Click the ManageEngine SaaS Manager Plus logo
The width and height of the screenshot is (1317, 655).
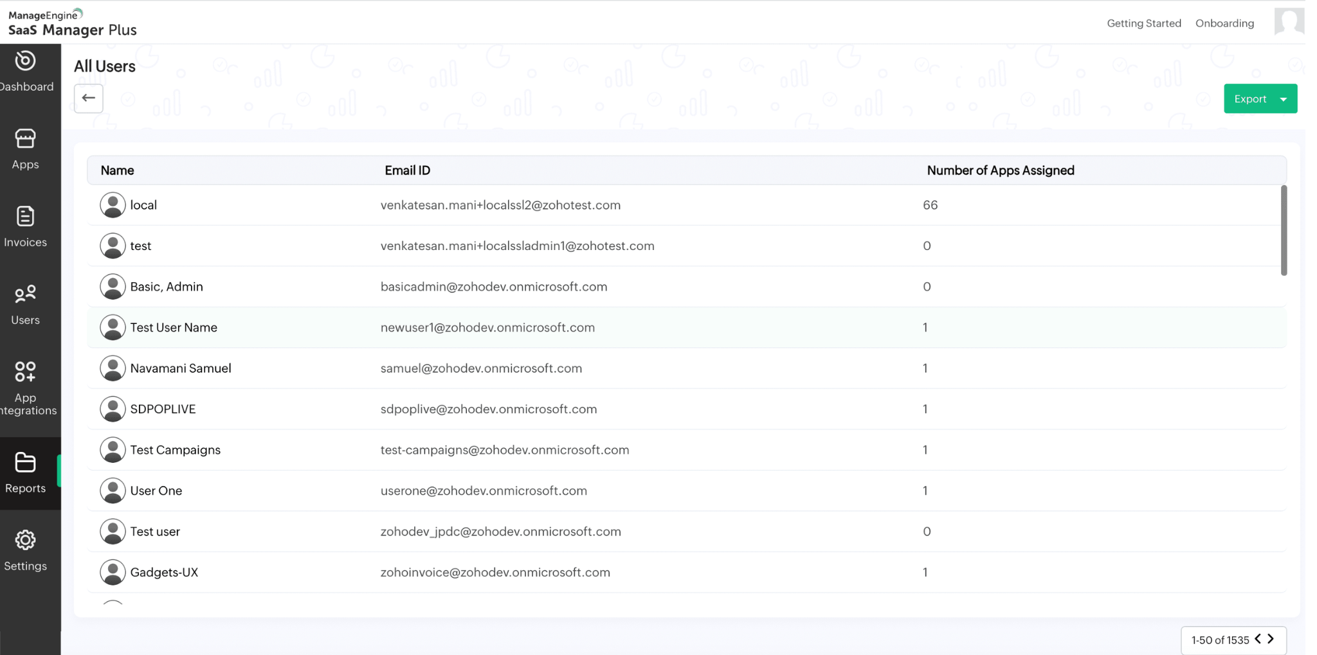coord(72,23)
